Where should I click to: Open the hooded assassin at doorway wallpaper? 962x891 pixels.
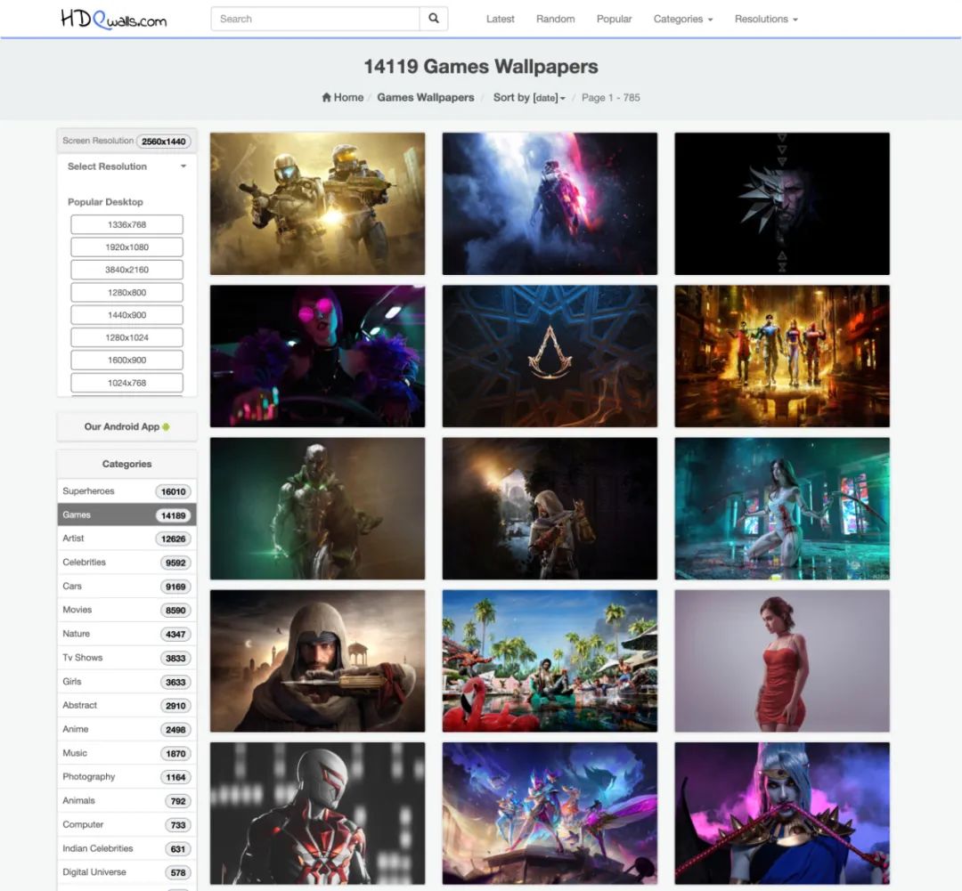pyautogui.click(x=550, y=508)
